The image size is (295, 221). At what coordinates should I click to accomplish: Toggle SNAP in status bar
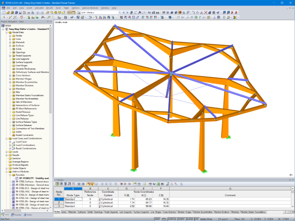157,219
